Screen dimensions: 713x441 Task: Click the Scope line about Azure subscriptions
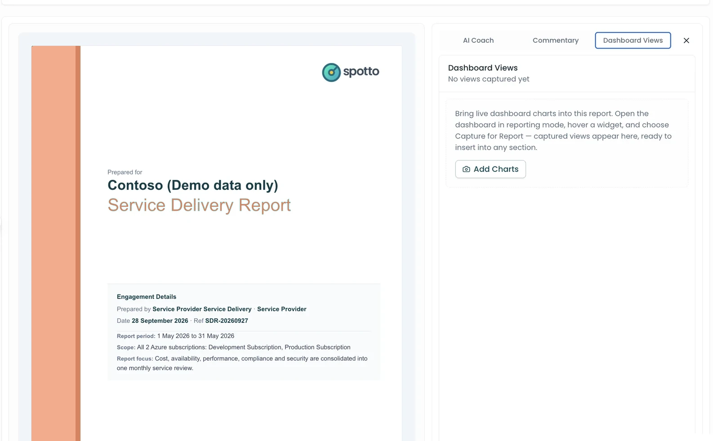(233, 347)
